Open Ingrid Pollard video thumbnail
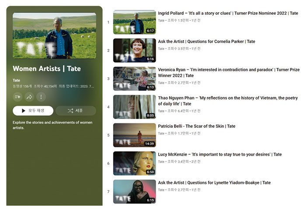Viewport: 306px width, 214px height. (135, 22)
